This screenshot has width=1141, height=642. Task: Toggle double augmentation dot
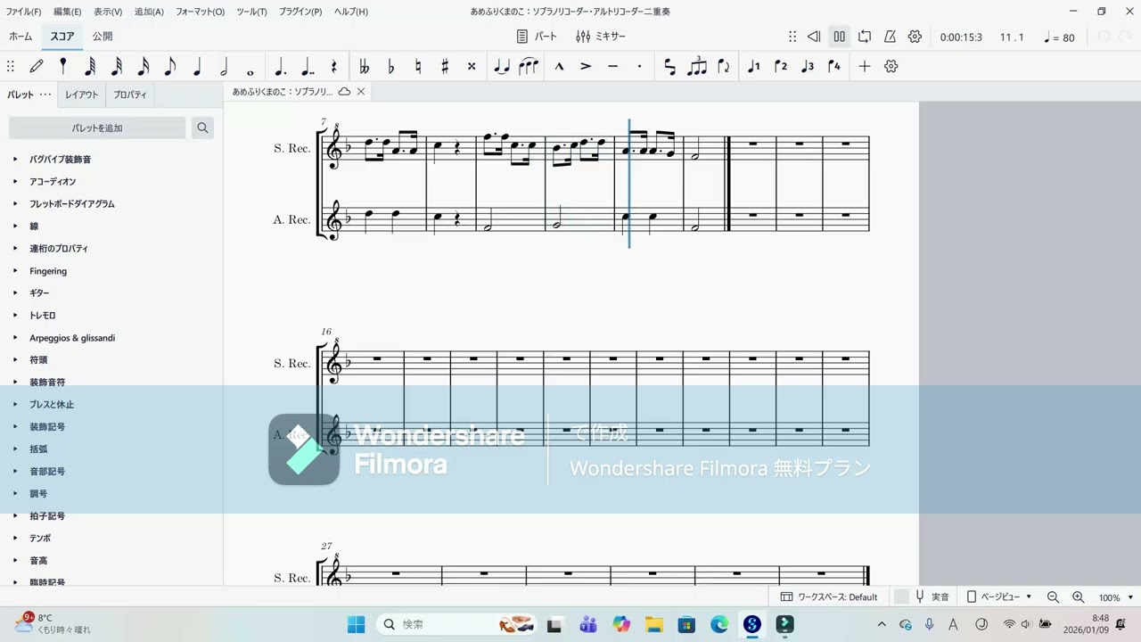(308, 66)
